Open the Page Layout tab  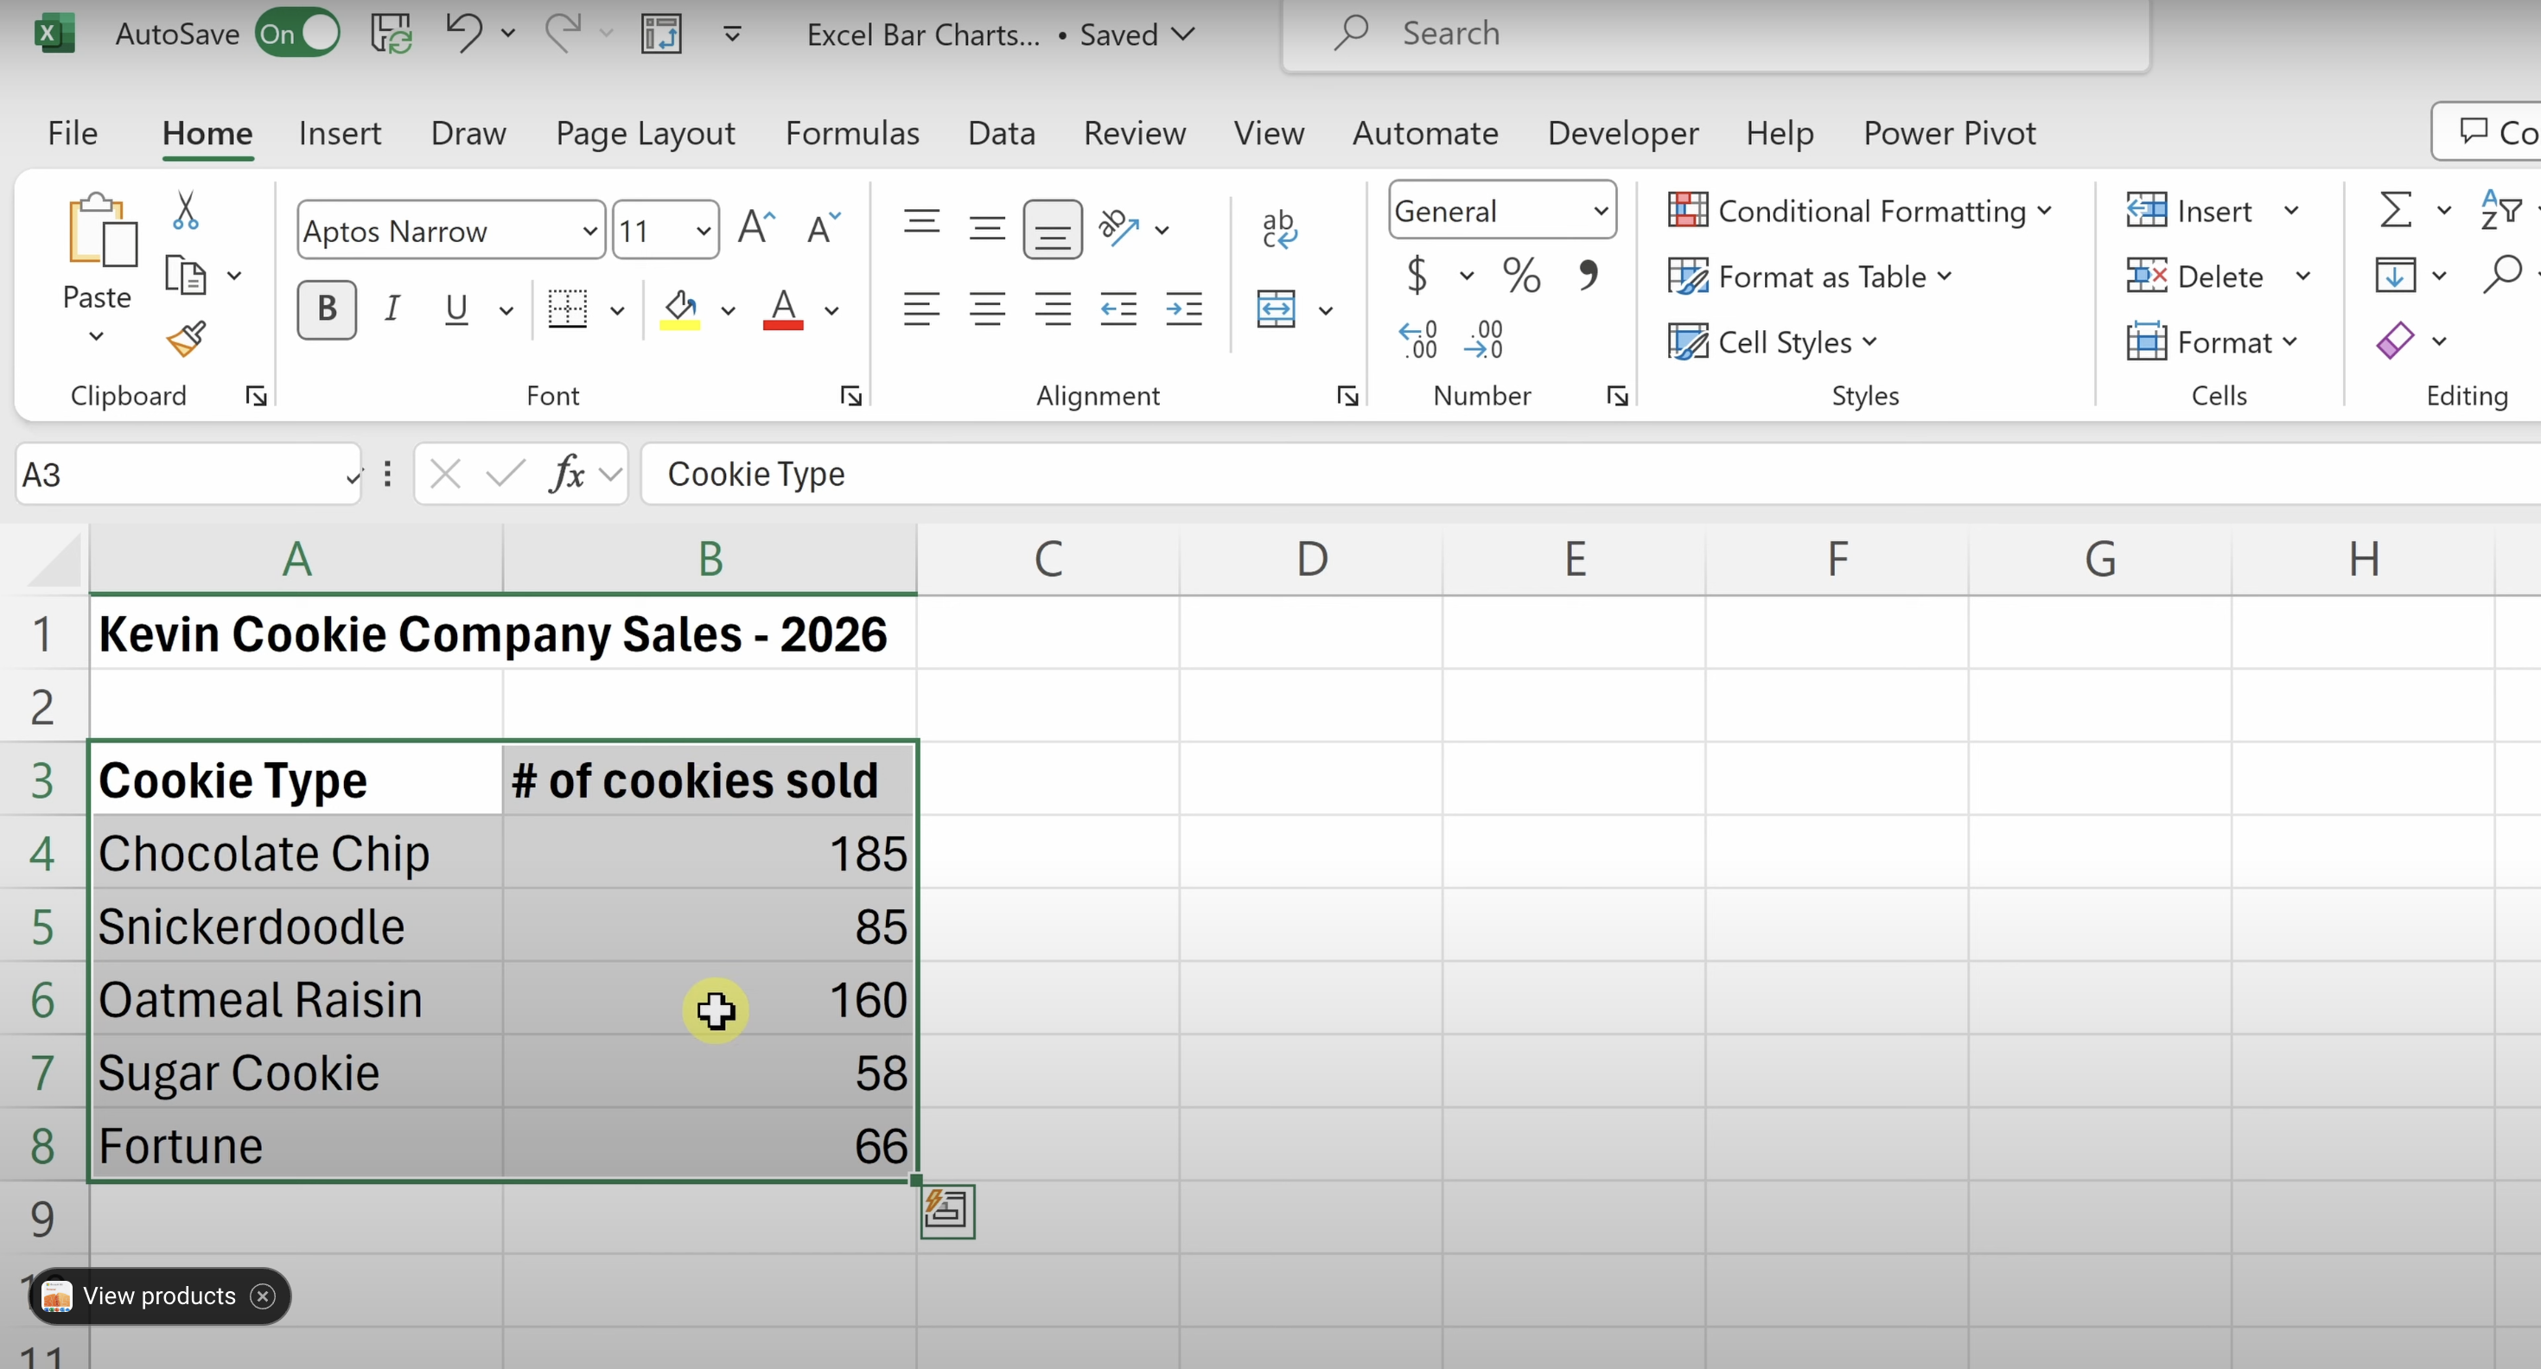point(645,133)
